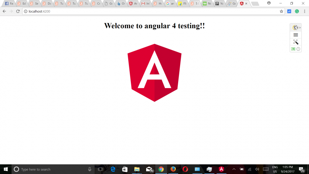This screenshot has width=309, height=174.
Task: Open the clock showing 1:05 PM
Action: click(288, 169)
